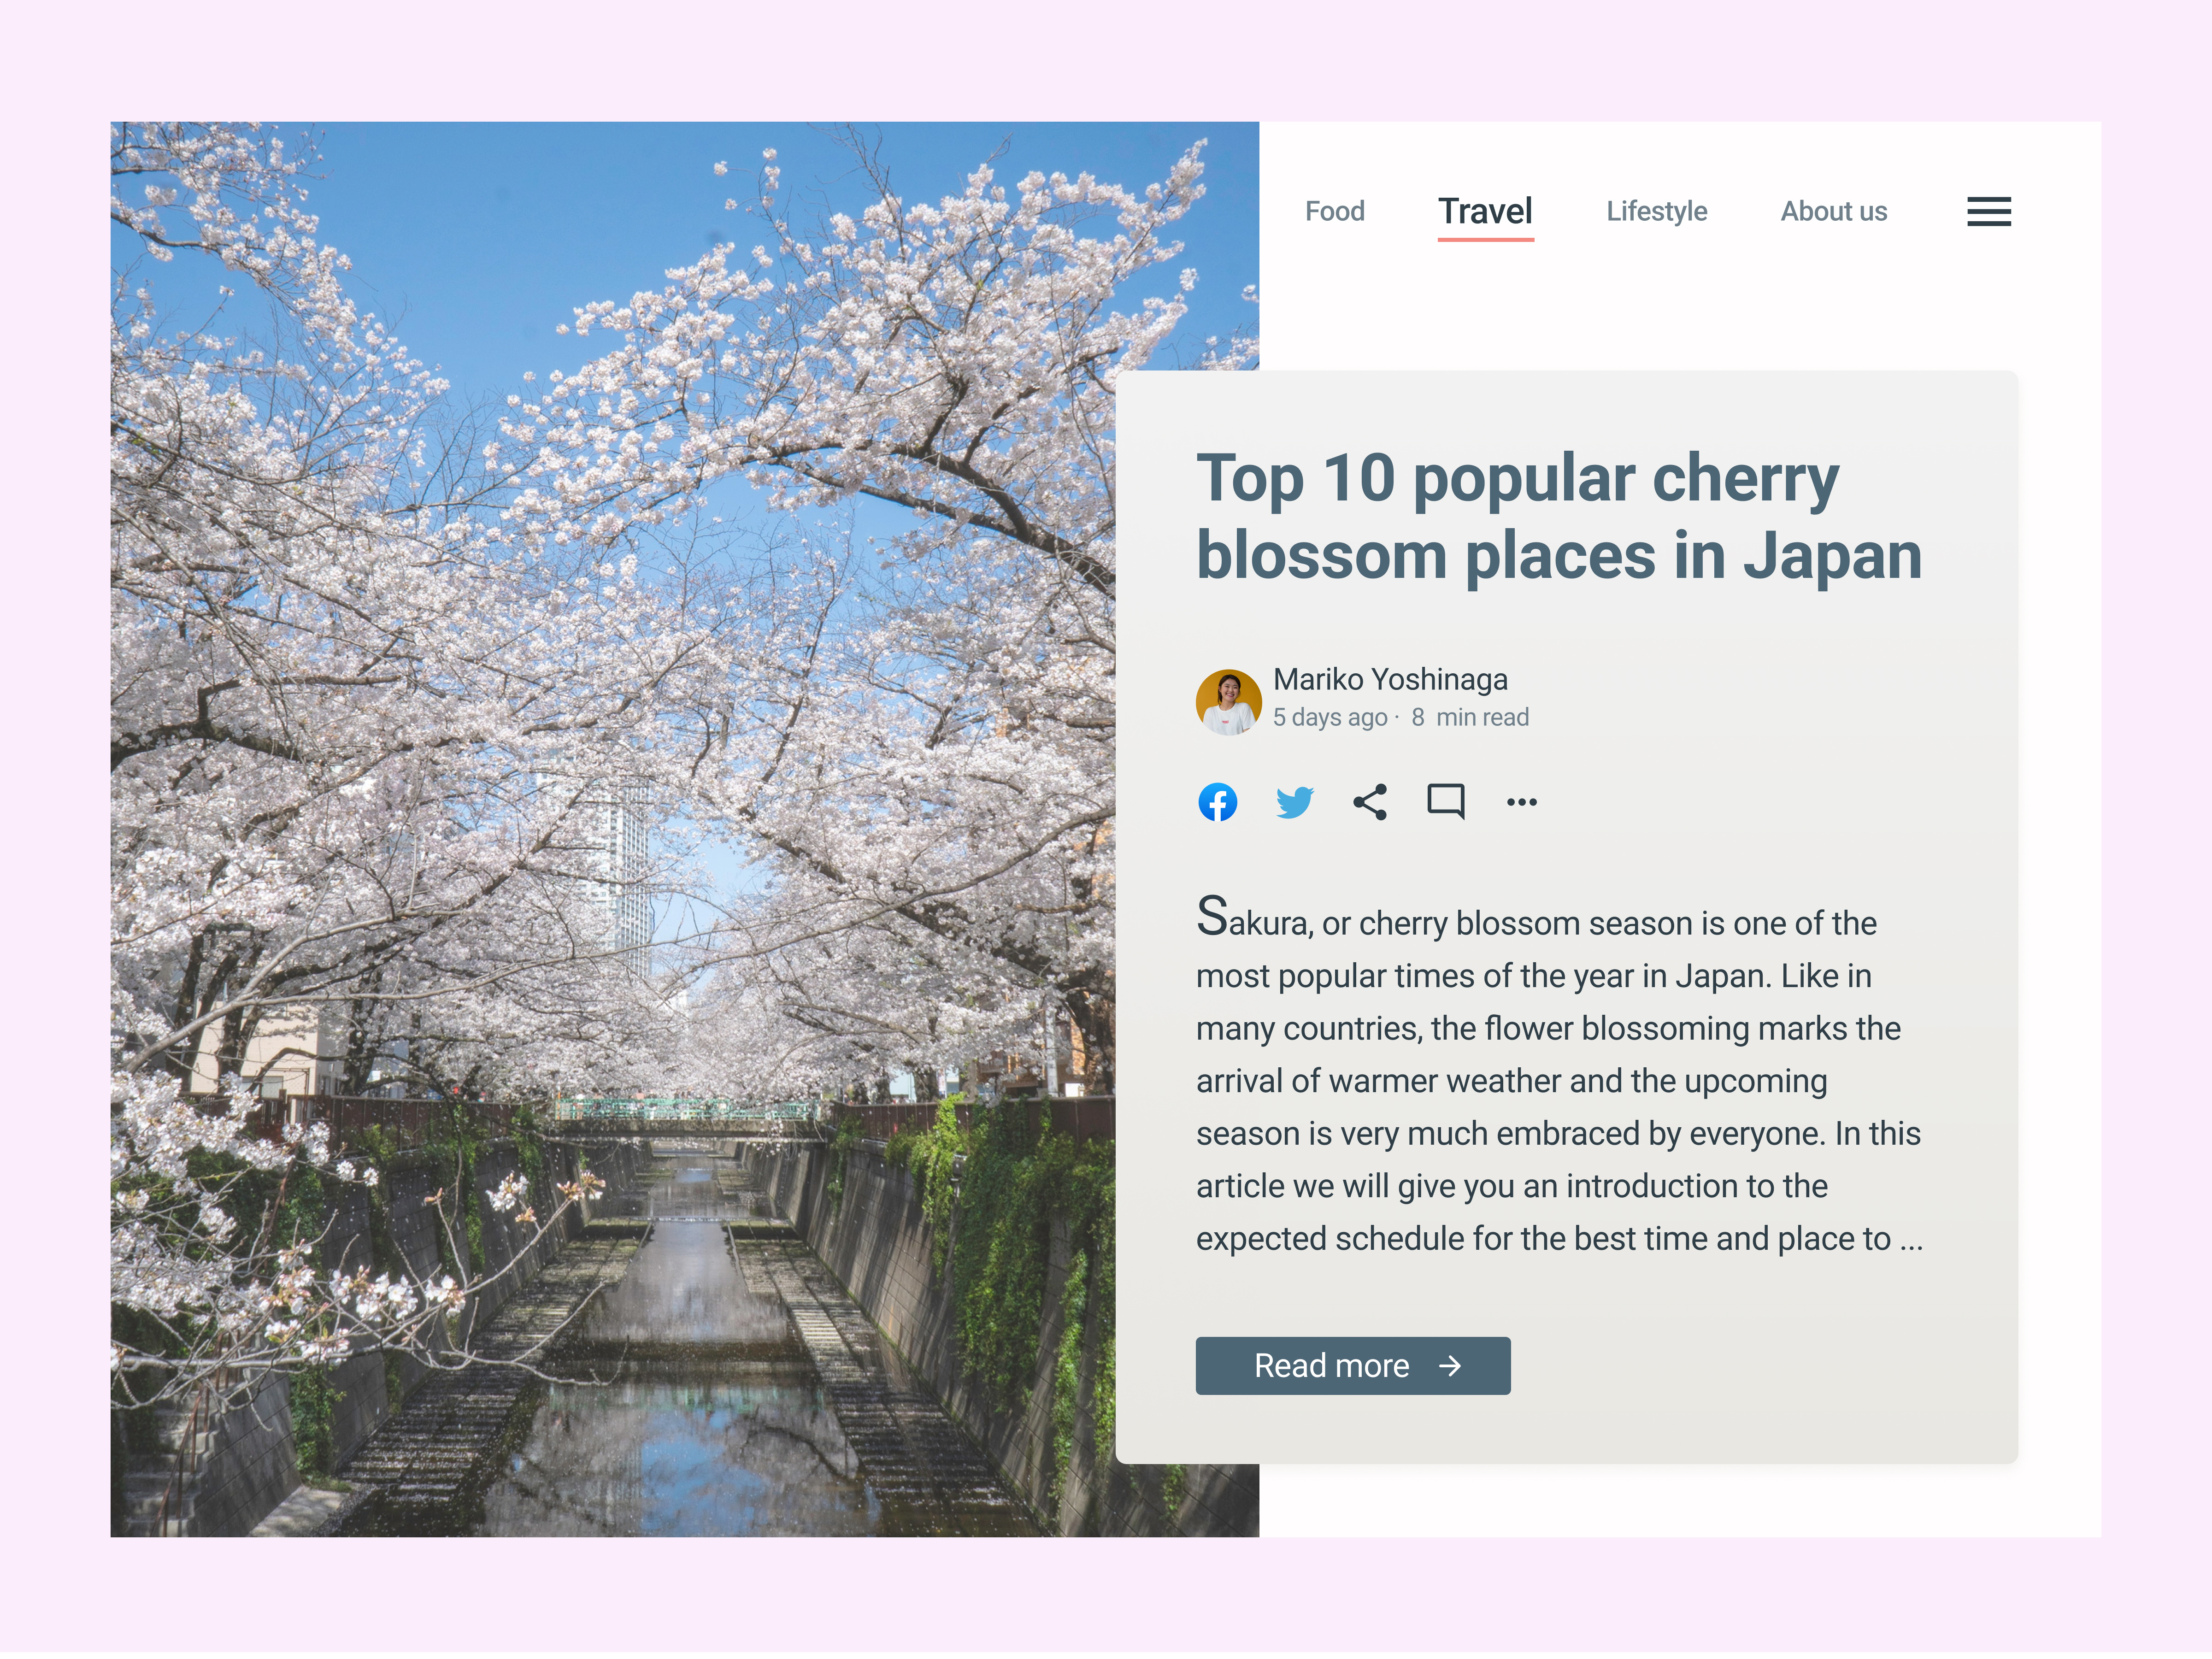2212x1659 pixels.
Task: Share article on Facebook
Action: [1217, 802]
